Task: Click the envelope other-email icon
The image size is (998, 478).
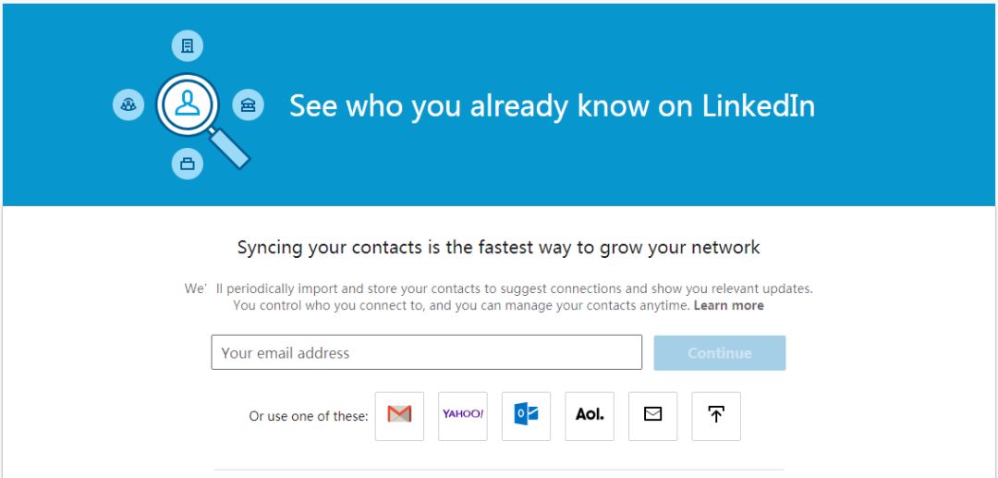Action: pyautogui.click(x=653, y=416)
